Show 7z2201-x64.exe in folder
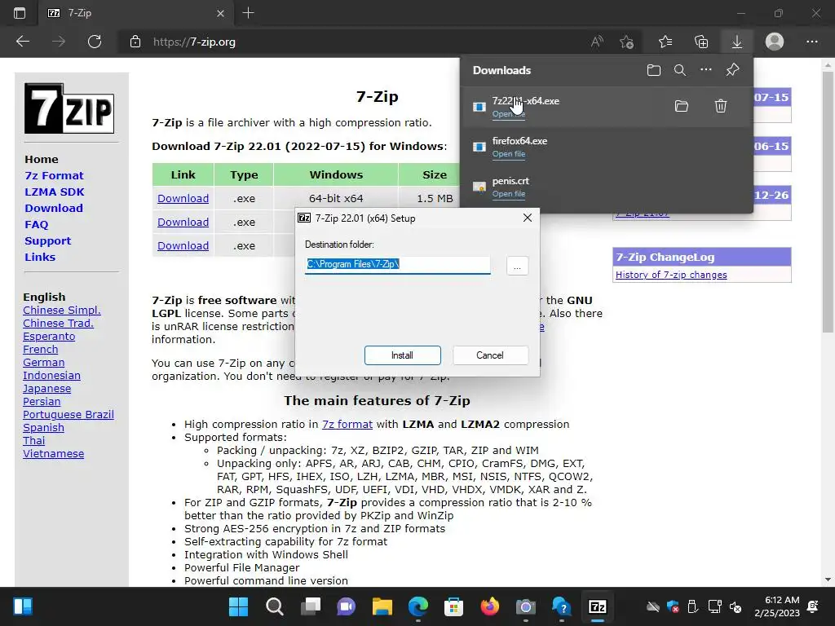 pos(682,106)
